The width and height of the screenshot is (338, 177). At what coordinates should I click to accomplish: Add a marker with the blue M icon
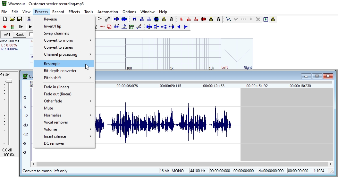click(134, 19)
